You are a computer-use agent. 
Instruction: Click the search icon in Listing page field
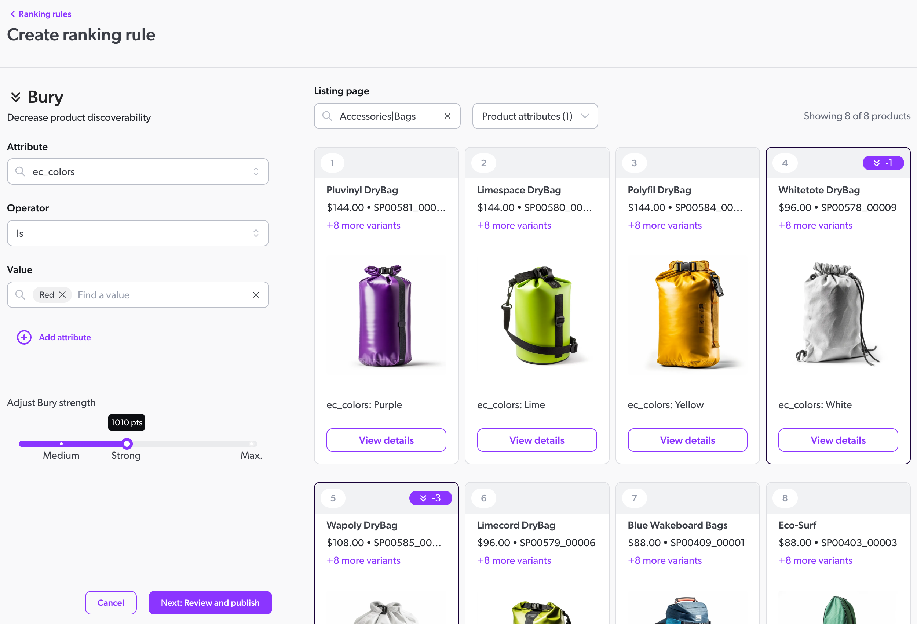tap(327, 116)
